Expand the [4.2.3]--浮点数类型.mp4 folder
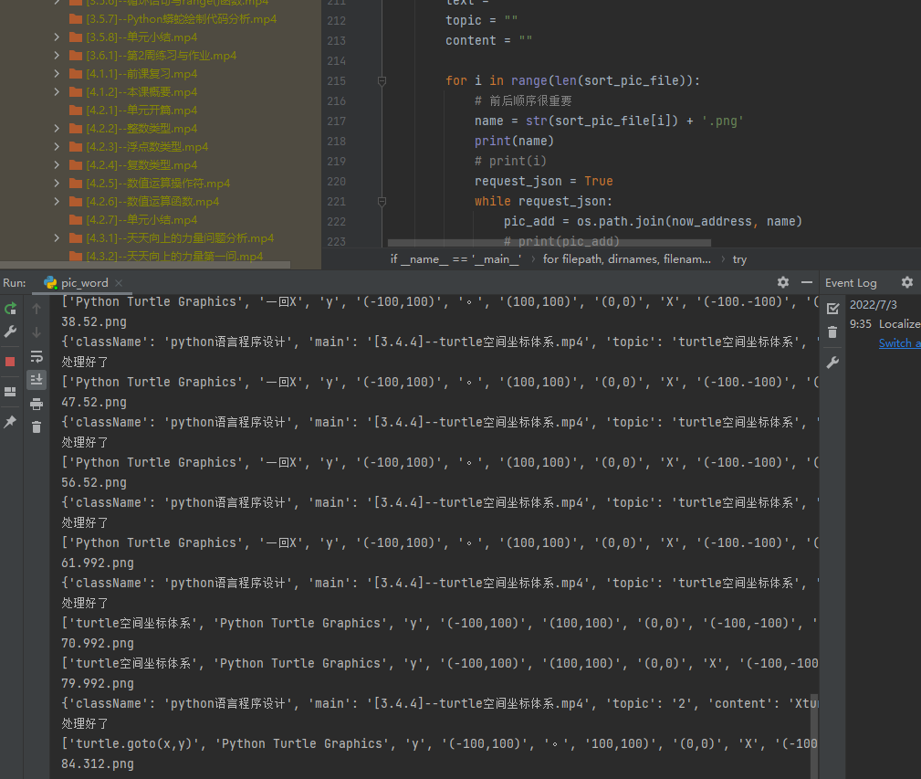Screen dimensions: 921x779 57,146
